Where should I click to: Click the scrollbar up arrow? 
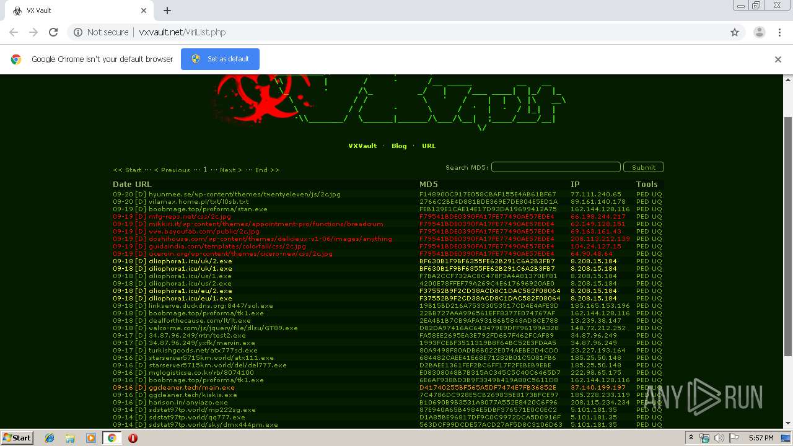(x=788, y=80)
